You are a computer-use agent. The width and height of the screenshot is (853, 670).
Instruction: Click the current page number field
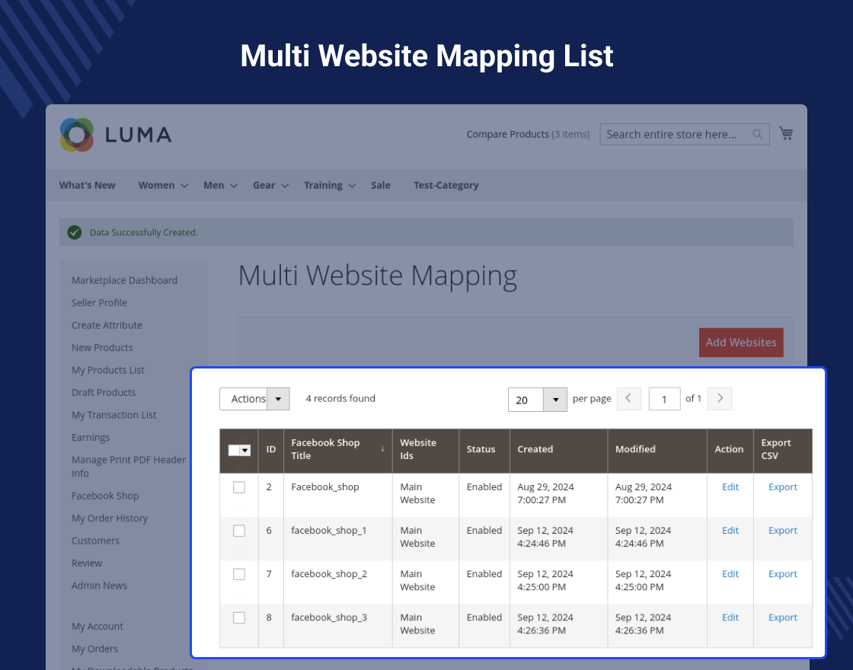[x=664, y=399]
